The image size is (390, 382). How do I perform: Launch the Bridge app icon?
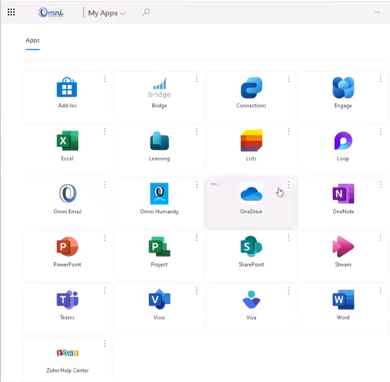tap(159, 88)
